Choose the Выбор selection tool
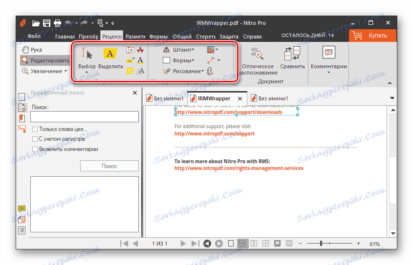Screen dimensions: 413x265 coord(87,61)
